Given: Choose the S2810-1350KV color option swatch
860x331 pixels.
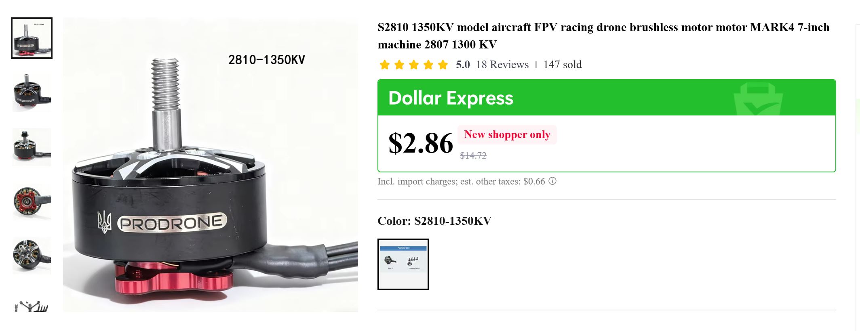Looking at the screenshot, I should coord(403,264).
